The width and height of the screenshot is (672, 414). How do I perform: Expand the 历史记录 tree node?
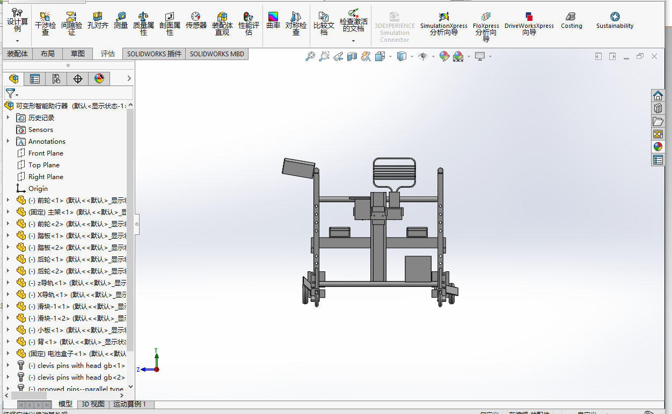point(8,117)
